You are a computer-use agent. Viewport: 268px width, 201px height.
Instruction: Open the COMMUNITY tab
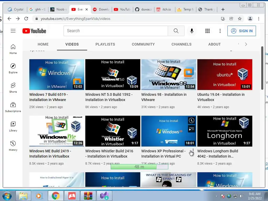click(x=143, y=44)
